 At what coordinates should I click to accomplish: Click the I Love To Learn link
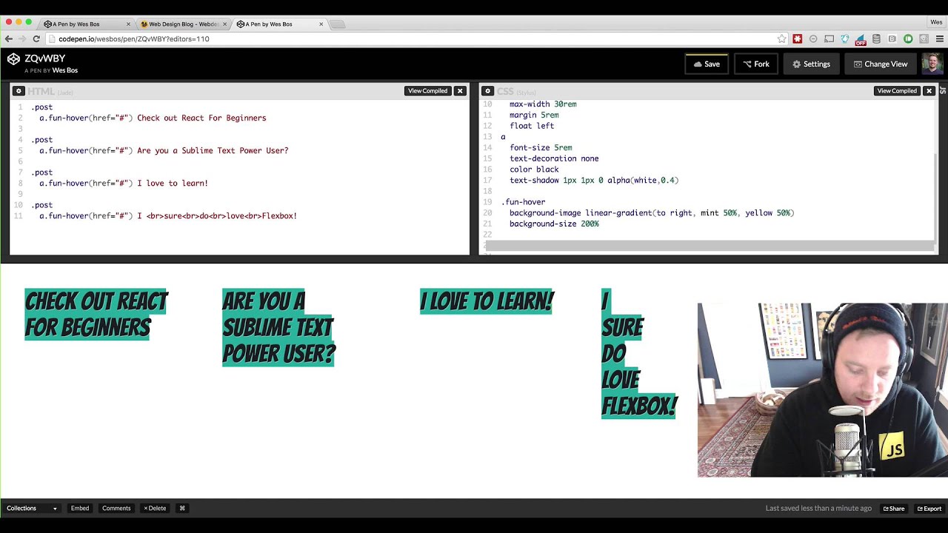coord(487,301)
